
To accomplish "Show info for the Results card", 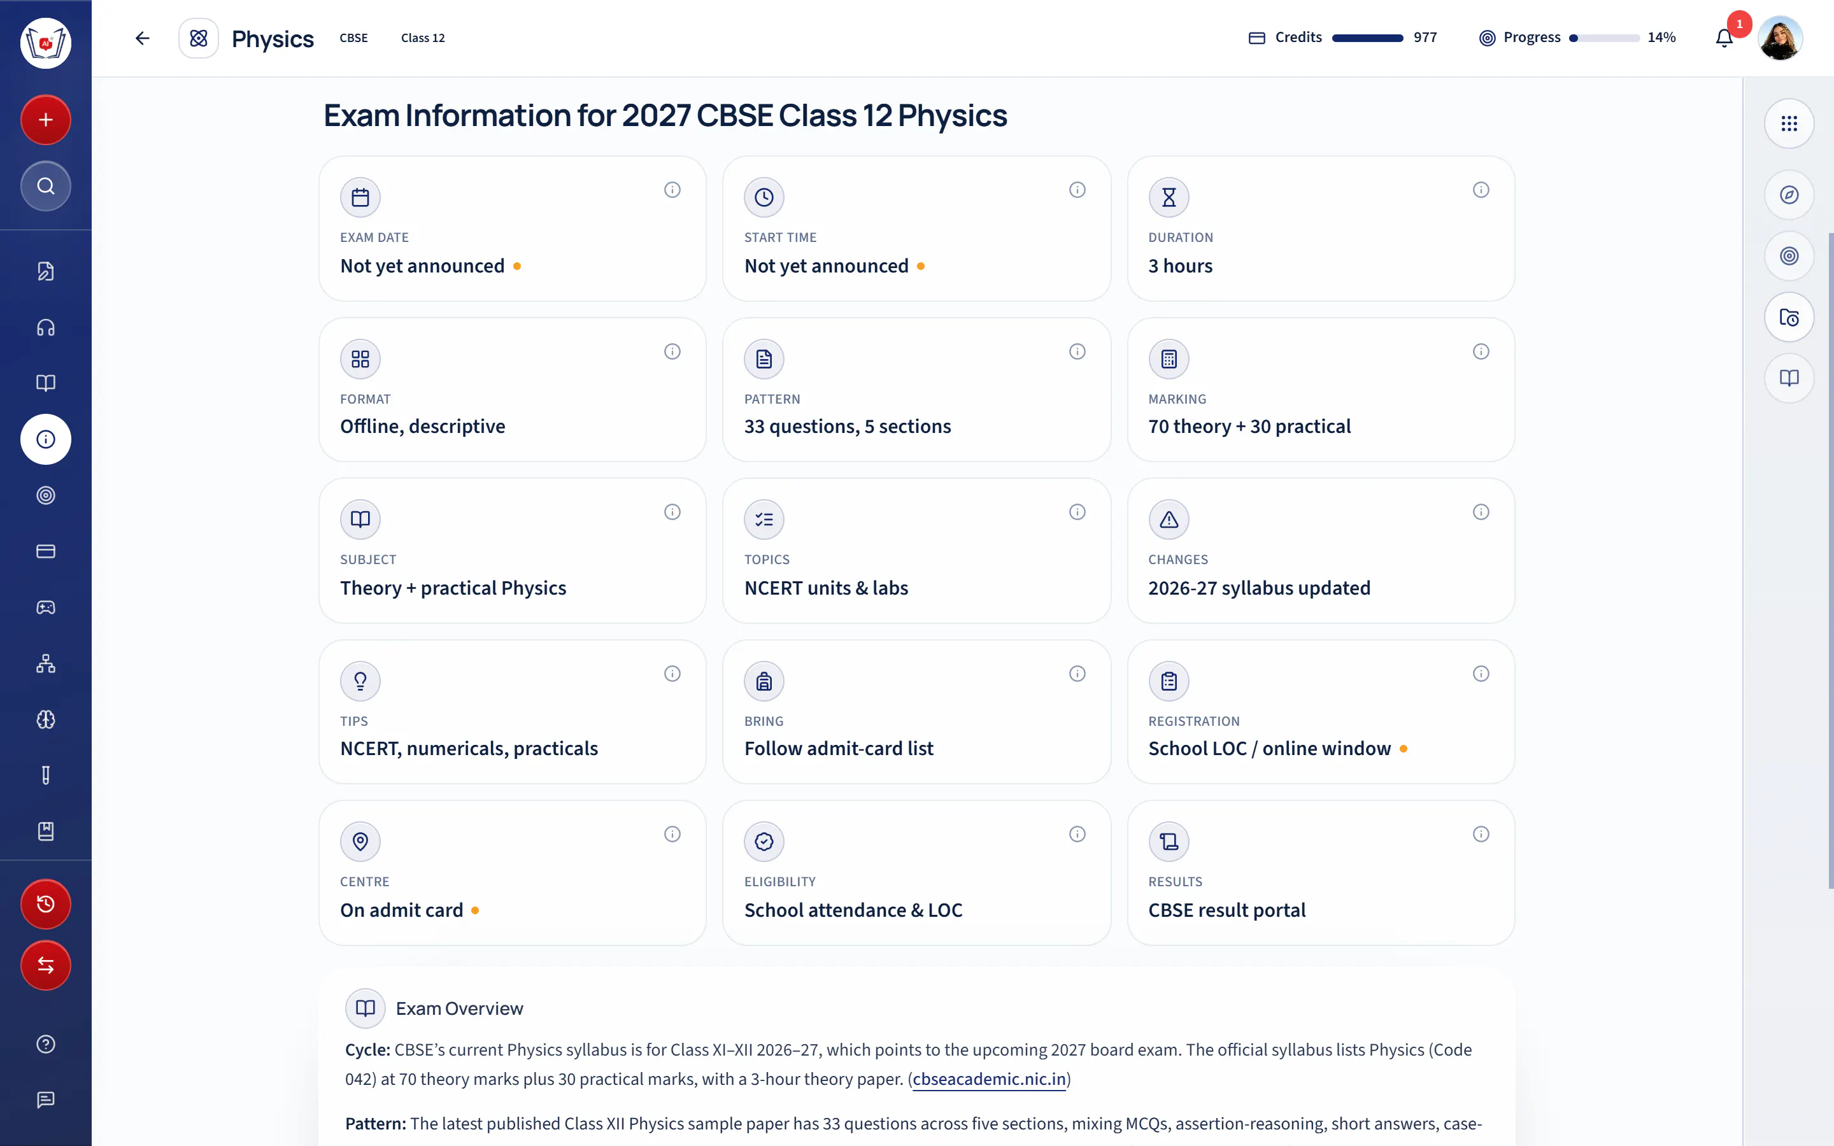I will click(1481, 834).
